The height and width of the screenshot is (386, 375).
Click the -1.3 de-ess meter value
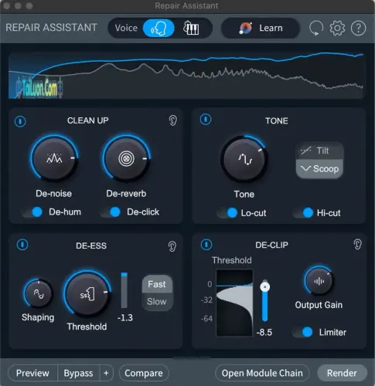125,317
